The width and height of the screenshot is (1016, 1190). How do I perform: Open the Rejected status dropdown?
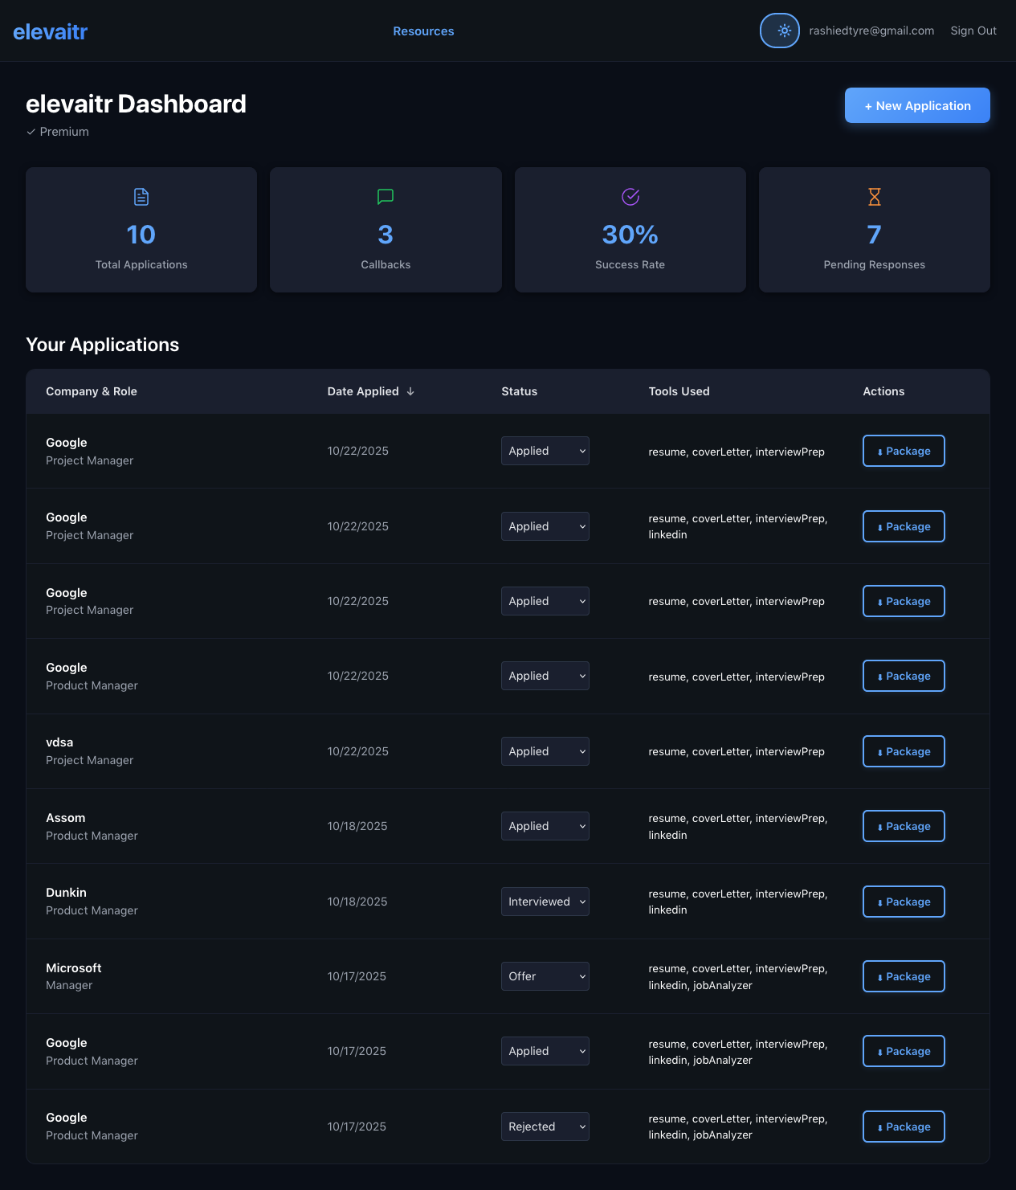[545, 1127]
